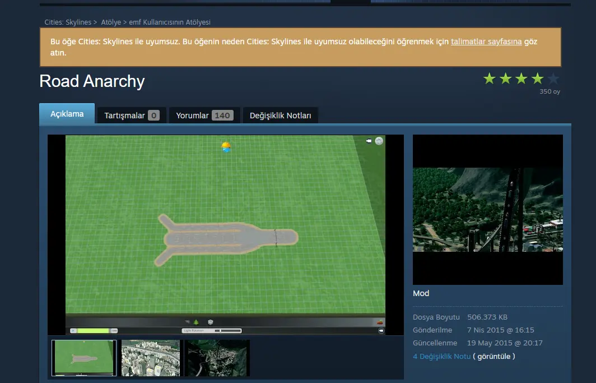Click the Yorumlar count badge 140

click(x=222, y=116)
